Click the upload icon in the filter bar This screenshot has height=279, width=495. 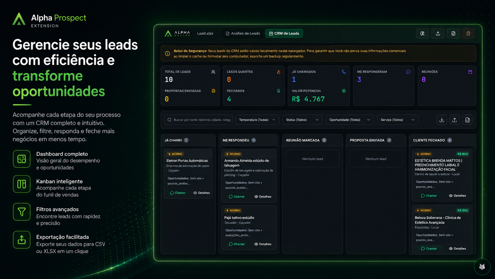point(455,120)
